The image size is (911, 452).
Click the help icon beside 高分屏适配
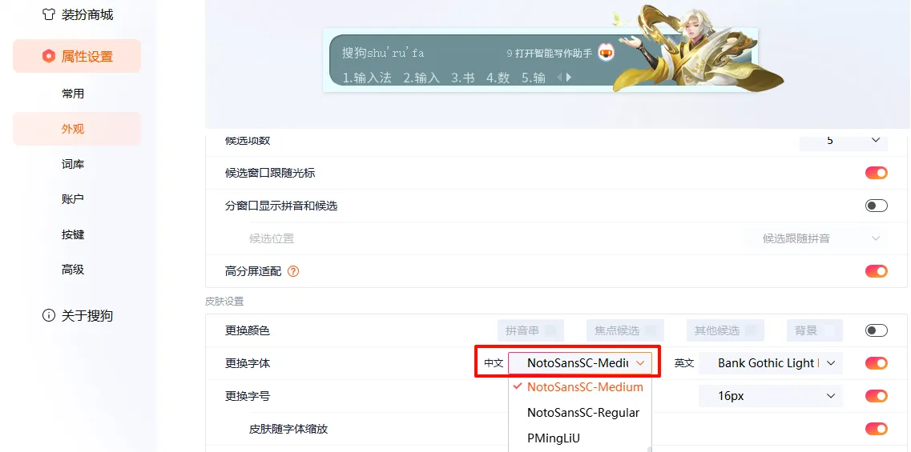pos(293,271)
